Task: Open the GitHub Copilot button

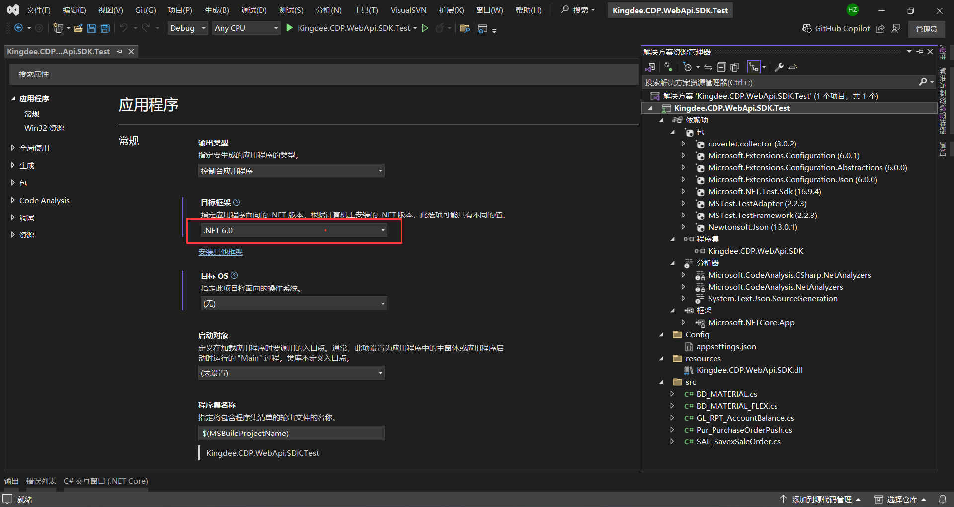Action: [836, 29]
